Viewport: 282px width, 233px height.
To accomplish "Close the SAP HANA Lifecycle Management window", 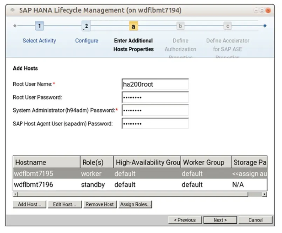I will tap(268, 11).
